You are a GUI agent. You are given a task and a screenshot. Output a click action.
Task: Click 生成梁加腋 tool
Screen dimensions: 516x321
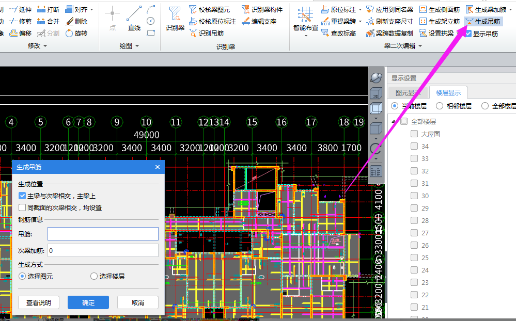(x=486, y=9)
